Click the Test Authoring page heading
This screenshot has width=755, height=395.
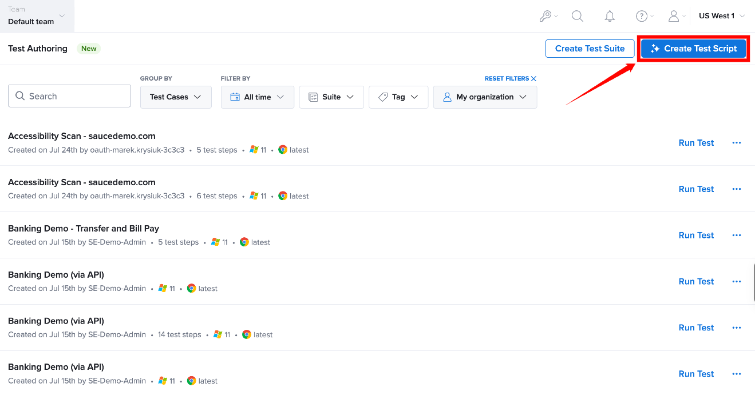38,49
